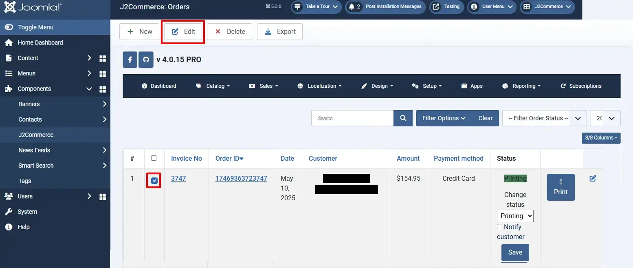Expand the Menus sidebar menu
633x268 pixels.
[x=89, y=73]
